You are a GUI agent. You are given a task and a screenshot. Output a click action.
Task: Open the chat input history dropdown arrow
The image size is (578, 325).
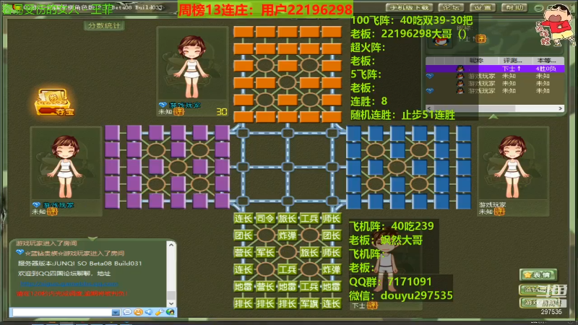click(116, 313)
